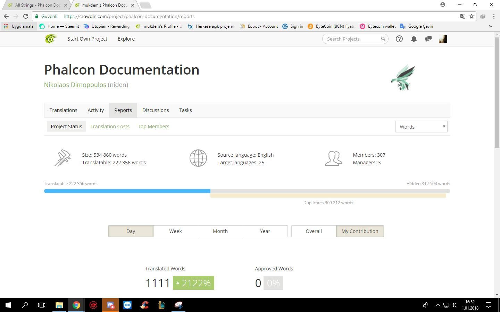Open the help question mark icon
500x312 pixels.
[x=399, y=39]
